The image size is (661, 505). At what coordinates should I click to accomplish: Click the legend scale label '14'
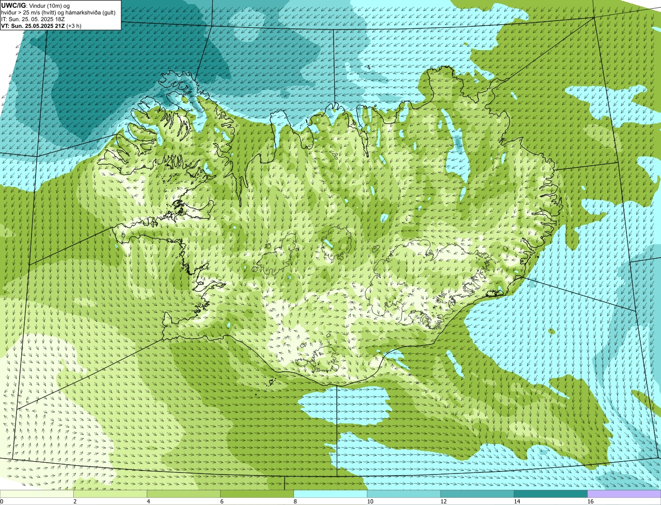coord(516,501)
